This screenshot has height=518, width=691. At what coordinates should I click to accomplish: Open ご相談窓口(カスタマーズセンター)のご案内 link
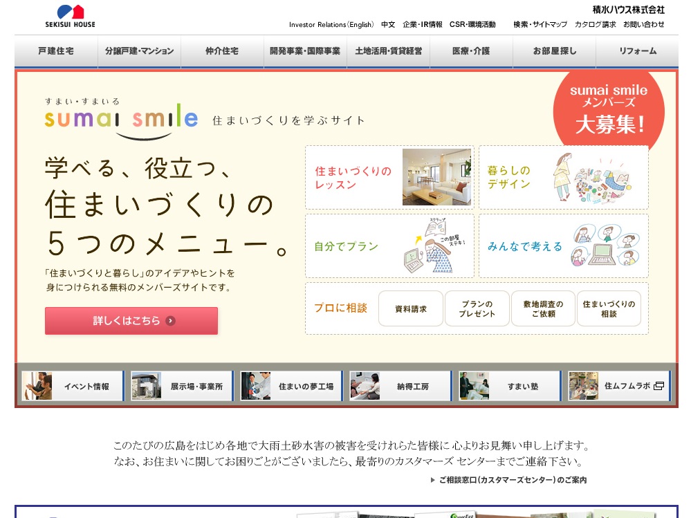(513, 480)
